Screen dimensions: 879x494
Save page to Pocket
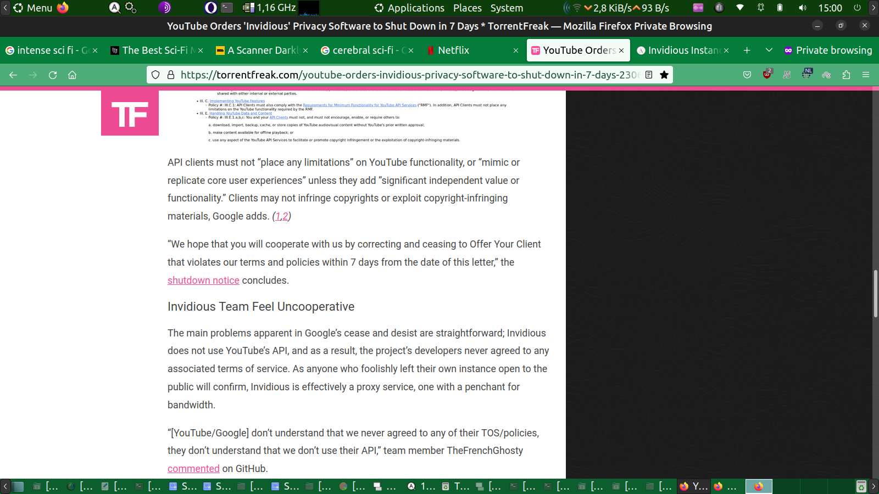pos(747,75)
